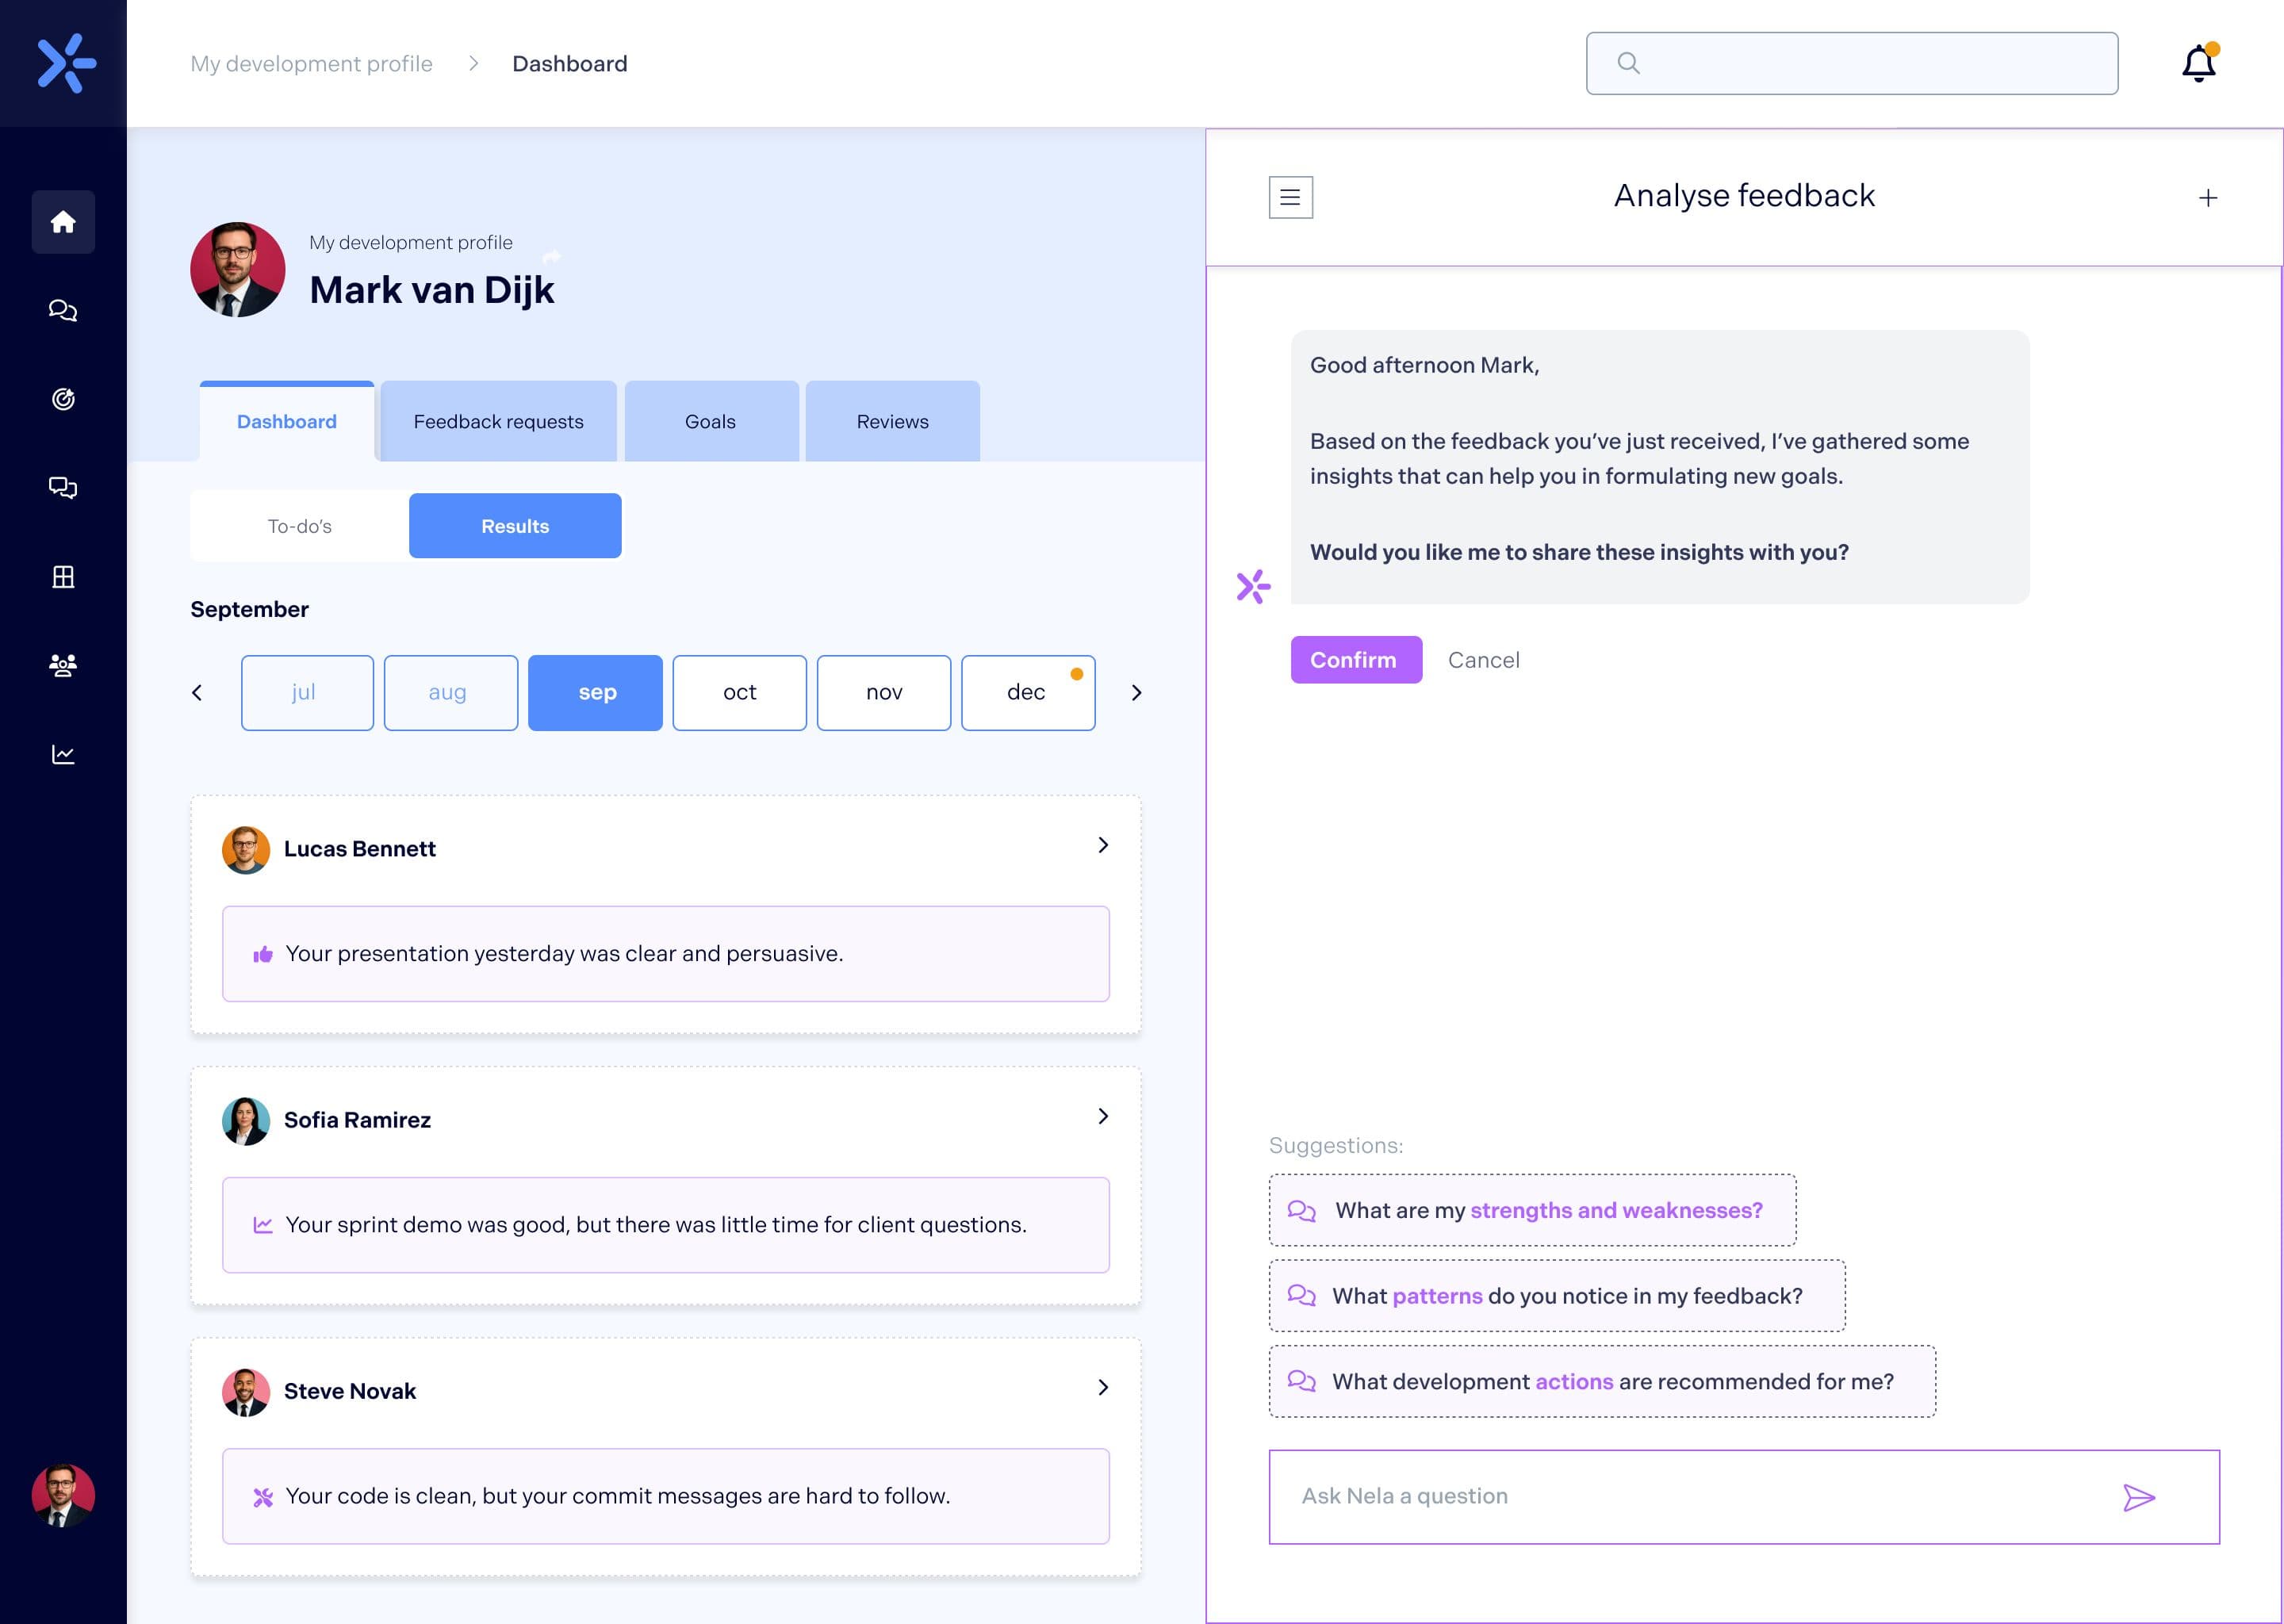This screenshot has width=2284, height=1624.
Task: Open the Reviews tab
Action: [891, 421]
